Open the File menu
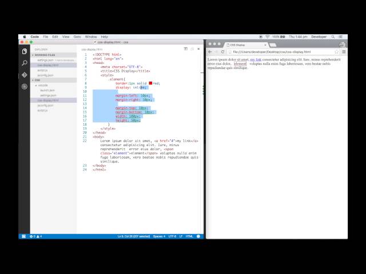 point(46,37)
